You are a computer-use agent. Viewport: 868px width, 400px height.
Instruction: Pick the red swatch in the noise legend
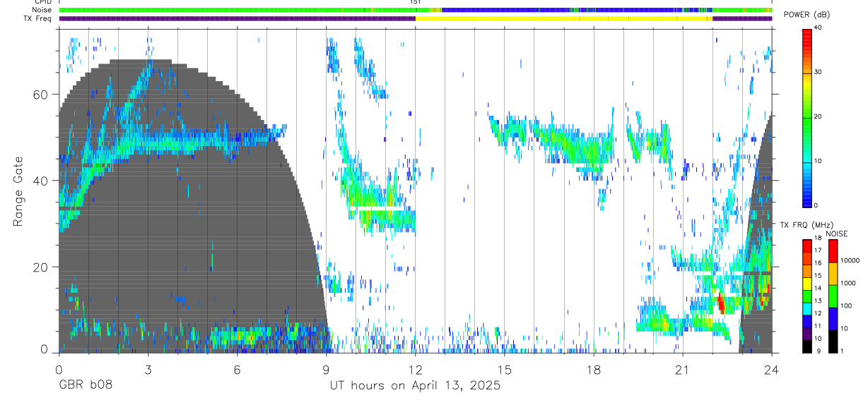pos(833,251)
